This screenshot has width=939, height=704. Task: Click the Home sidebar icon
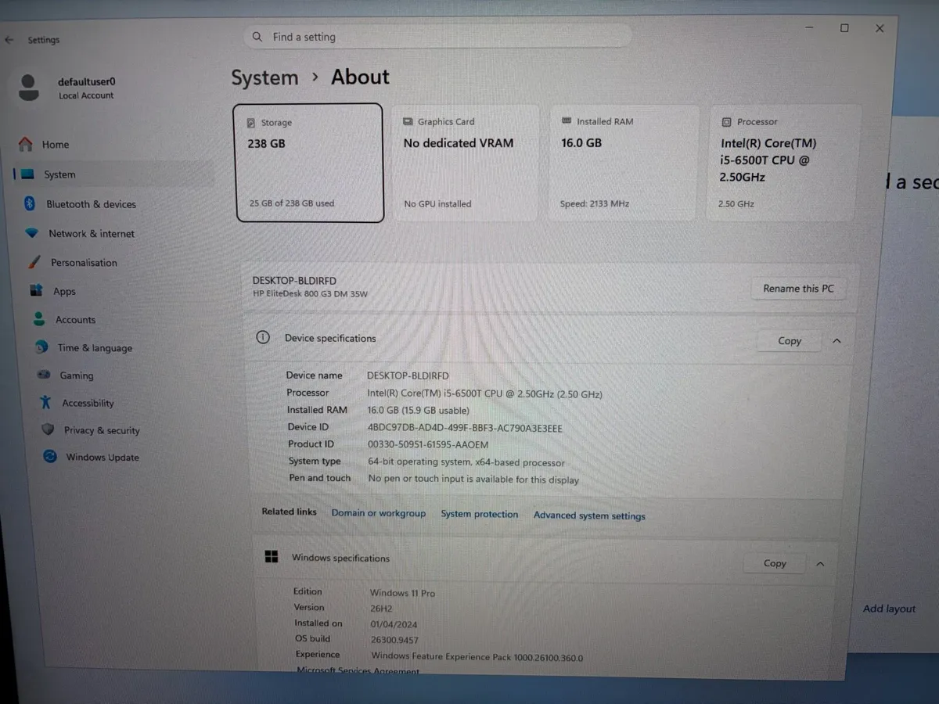tap(26, 144)
